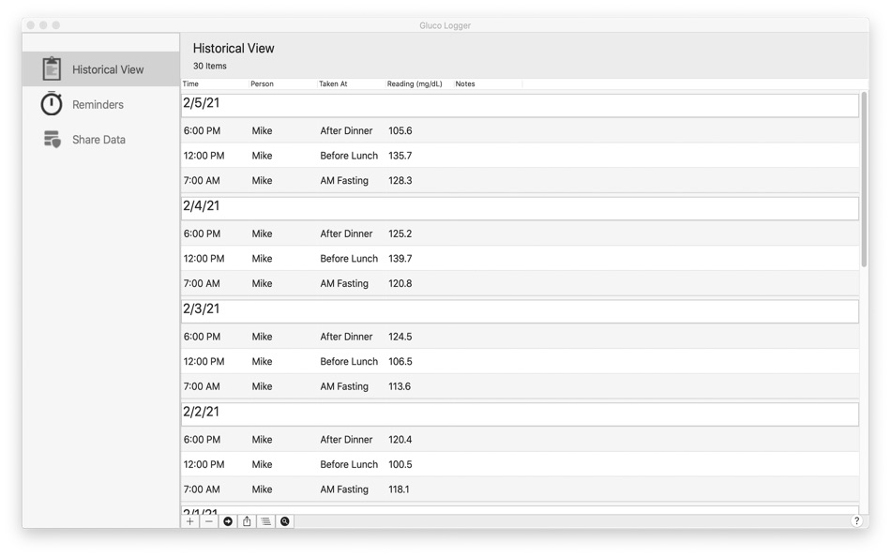The width and height of the screenshot is (891, 557).
Task: Open Reminders via the stopwatch icon
Action: coord(52,104)
